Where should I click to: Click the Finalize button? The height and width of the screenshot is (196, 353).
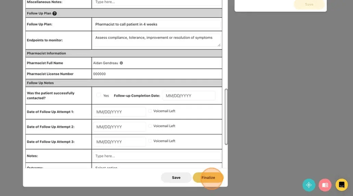[208, 178]
